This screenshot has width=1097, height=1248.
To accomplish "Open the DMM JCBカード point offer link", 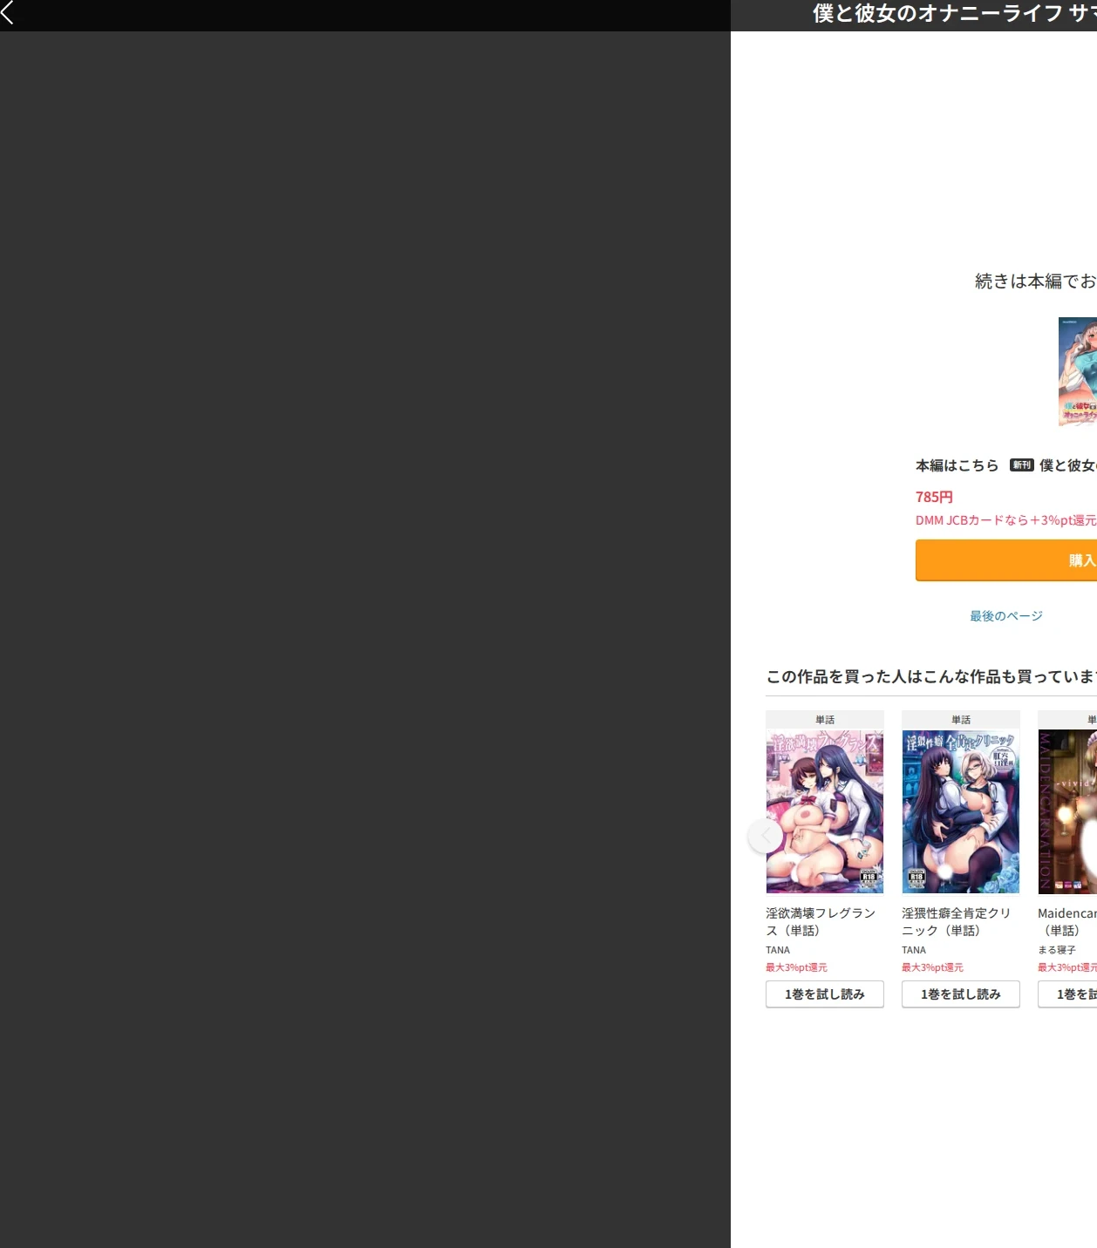I will pyautogui.click(x=1006, y=520).
